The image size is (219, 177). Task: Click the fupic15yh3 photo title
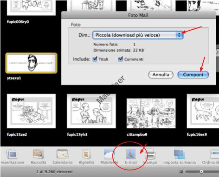point(77,134)
